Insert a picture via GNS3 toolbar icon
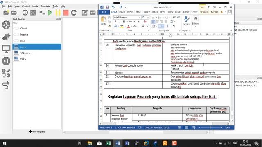 (x=93, y=13)
